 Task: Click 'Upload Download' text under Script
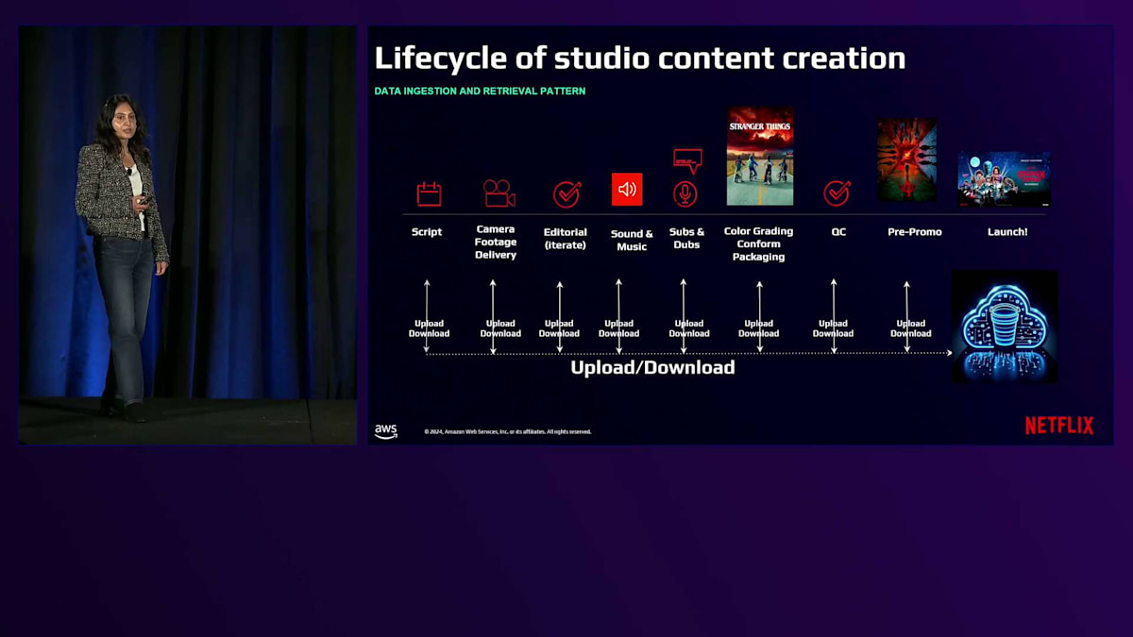pos(429,328)
